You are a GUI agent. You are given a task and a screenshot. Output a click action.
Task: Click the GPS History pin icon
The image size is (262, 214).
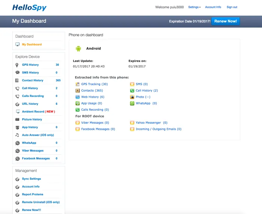click(17, 65)
